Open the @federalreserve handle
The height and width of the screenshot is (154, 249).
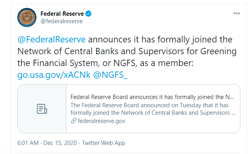pyautogui.click(x=62, y=21)
